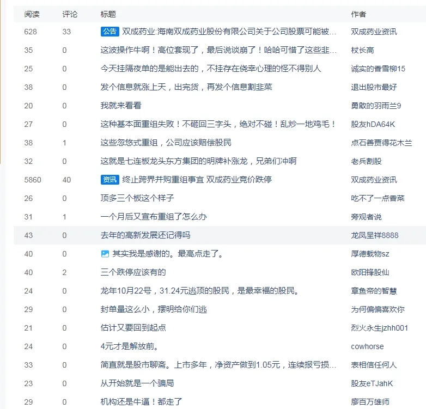The width and height of the screenshot is (426, 409).
Task: Click comment count 40
Action: click(66, 180)
